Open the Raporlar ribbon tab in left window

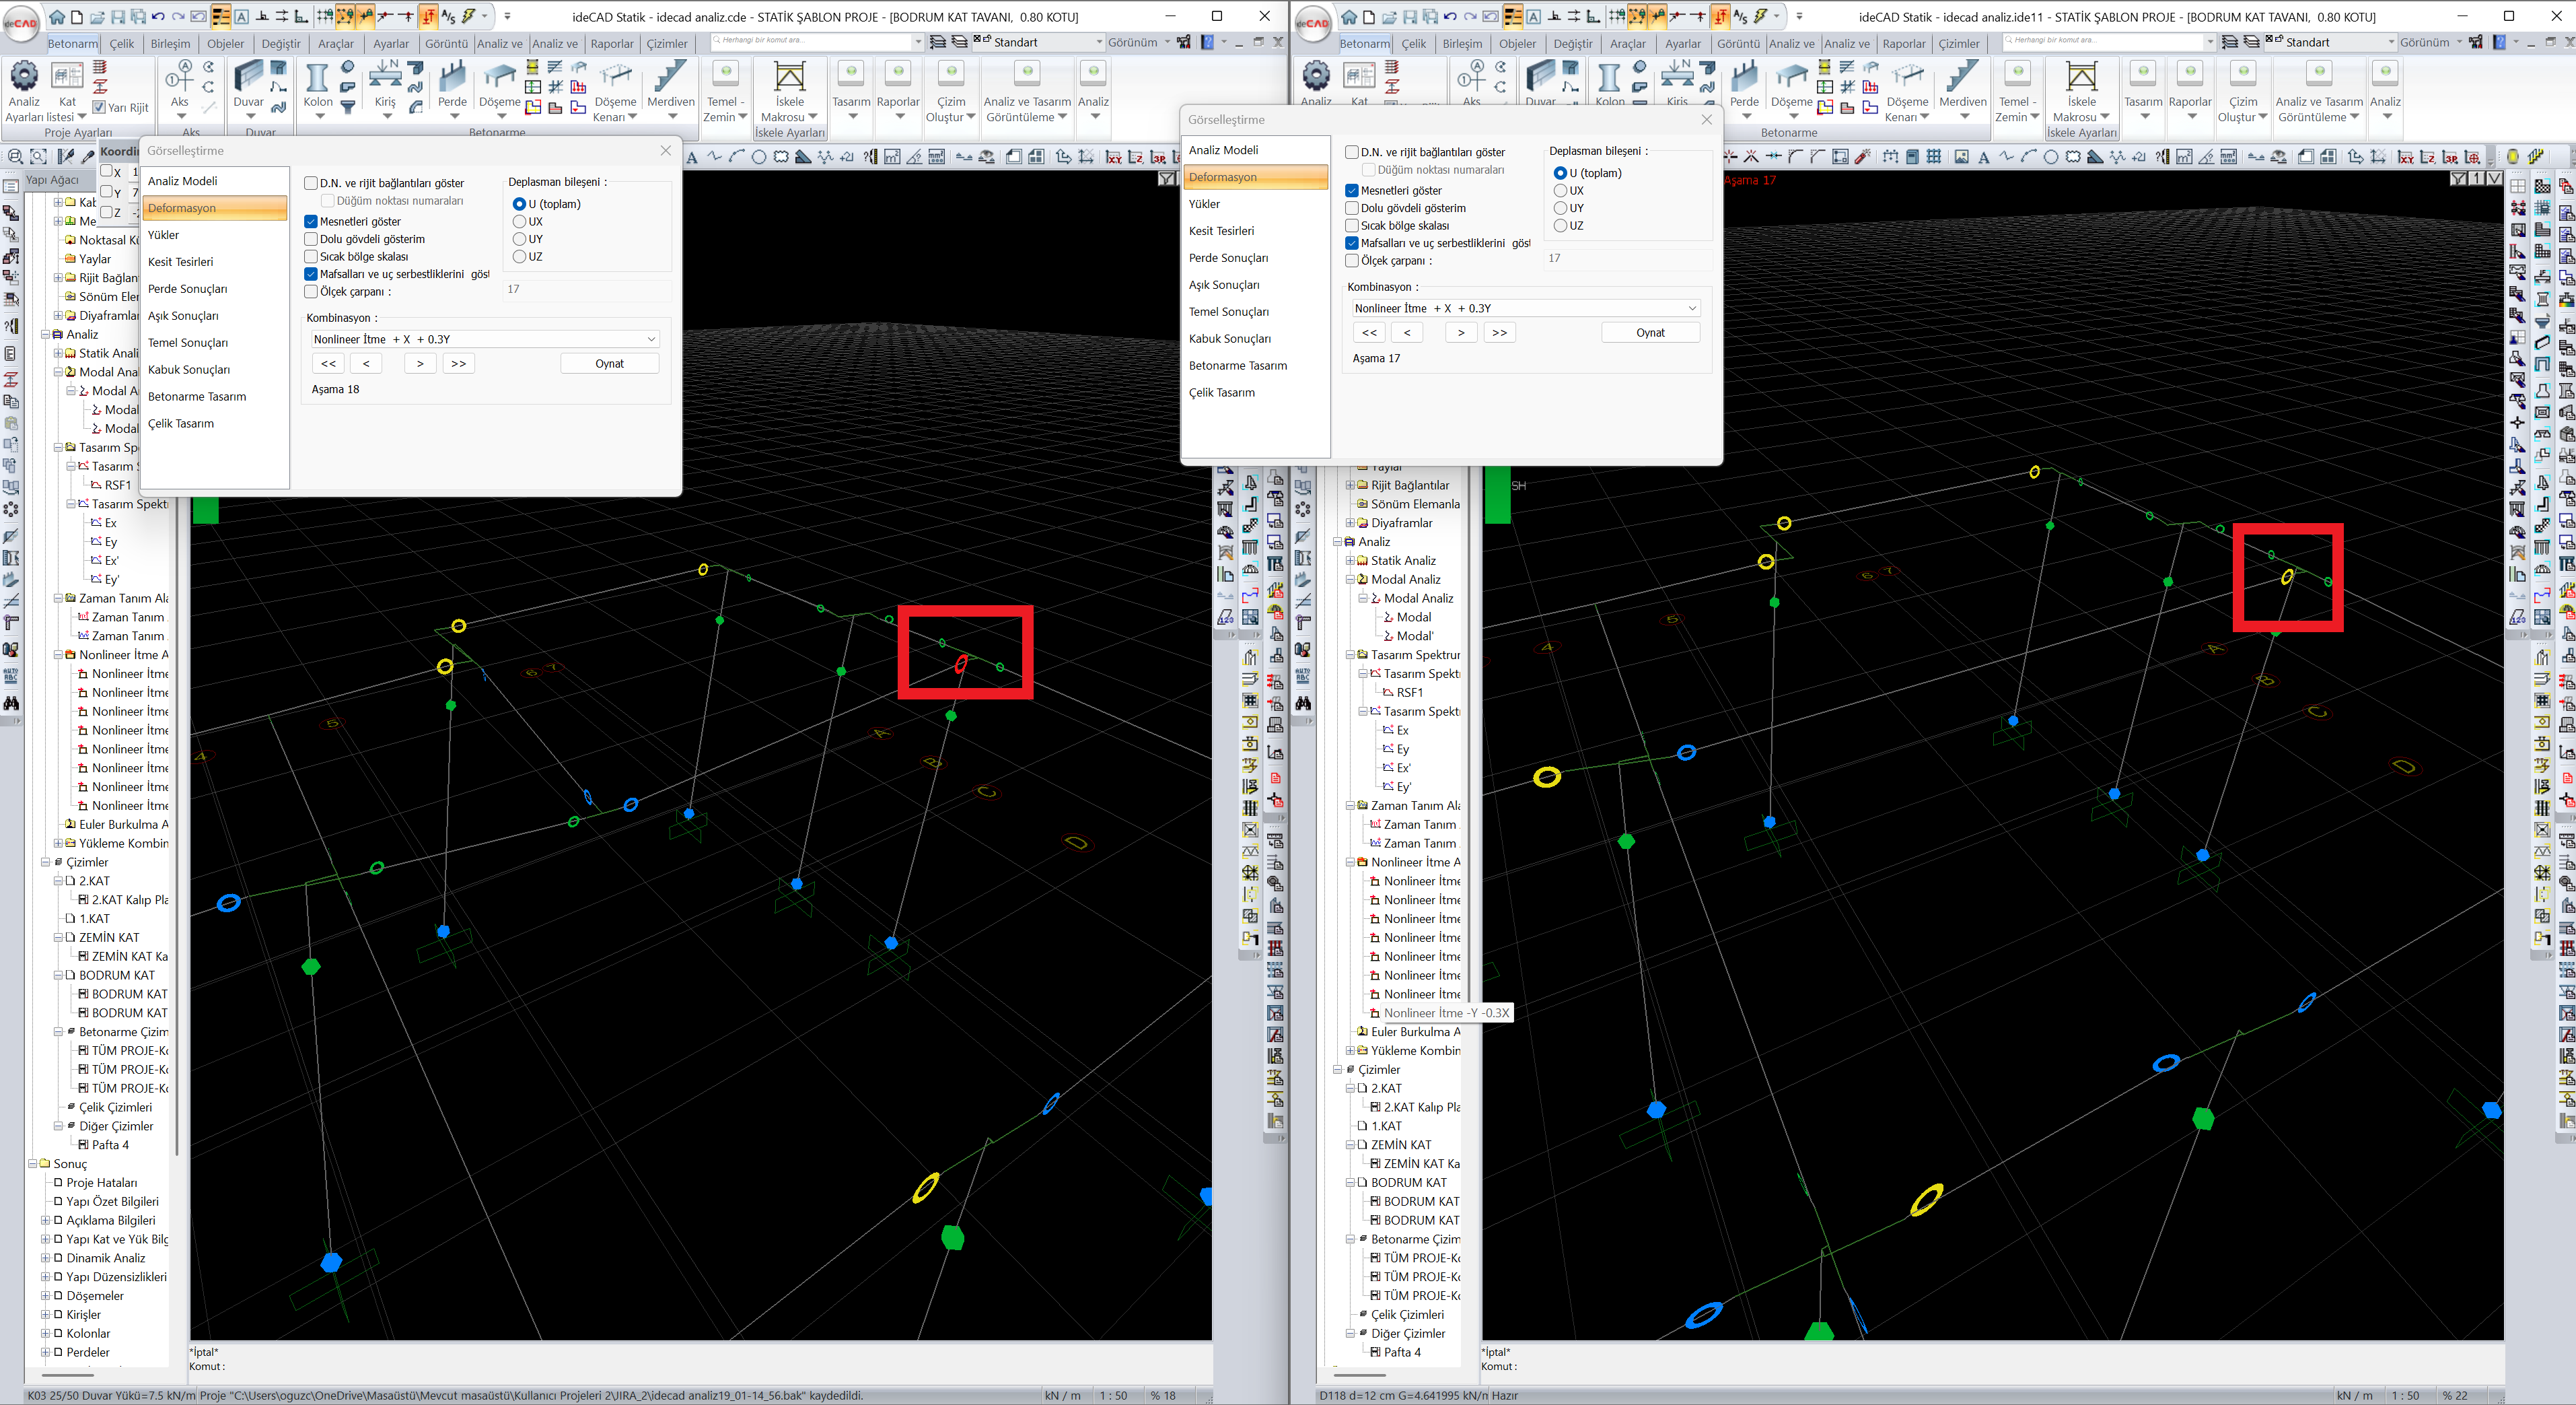click(611, 43)
